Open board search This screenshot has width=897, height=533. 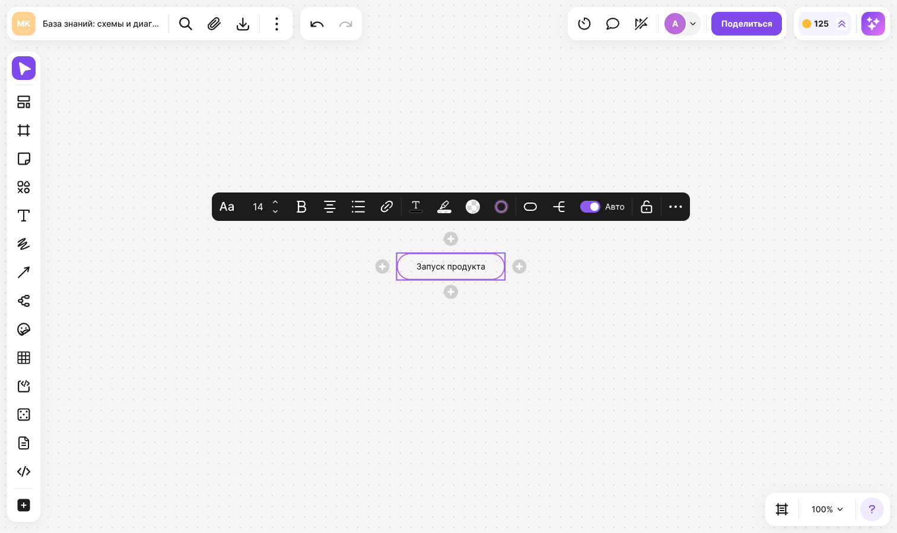(x=186, y=24)
